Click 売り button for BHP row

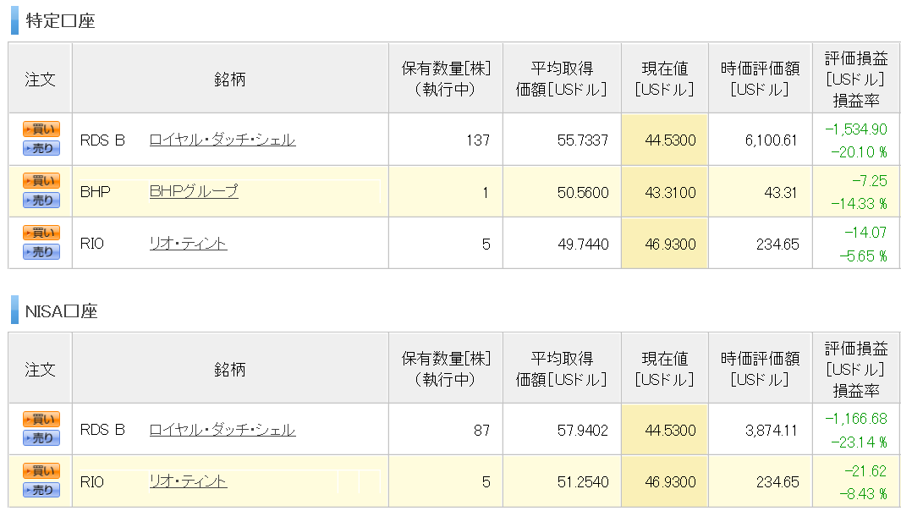(41, 200)
